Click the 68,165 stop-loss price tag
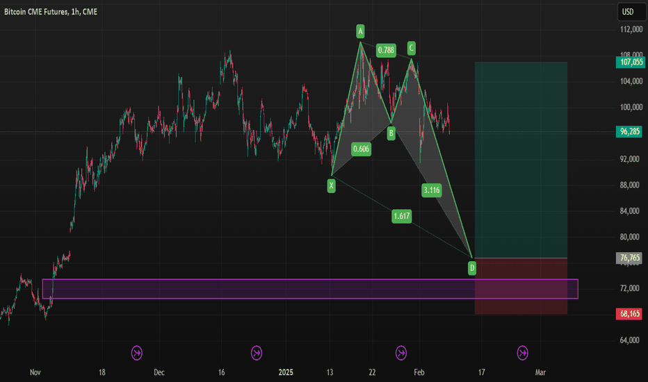Viewport: 648px width, 382px height. [x=629, y=314]
